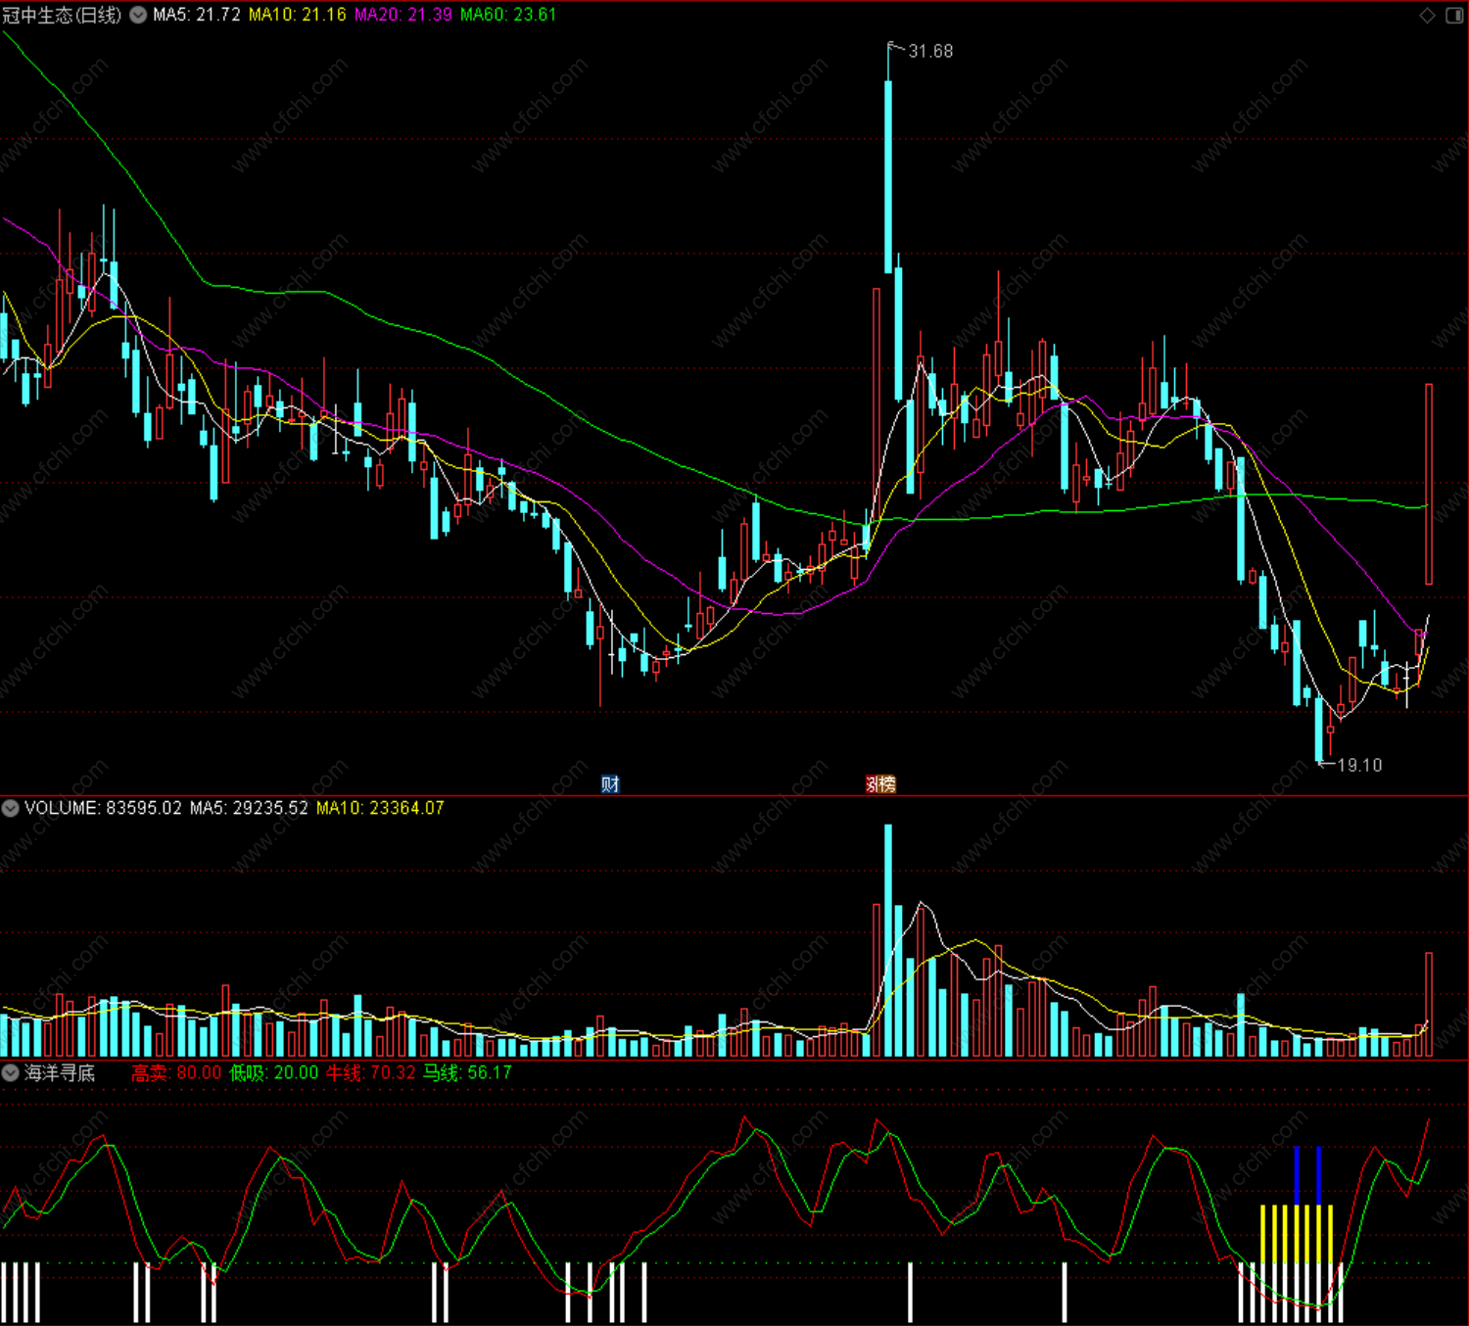This screenshot has height=1326, width=1469.
Task: Click the 低吸: 20.00 indicator value
Action: click(x=274, y=1072)
